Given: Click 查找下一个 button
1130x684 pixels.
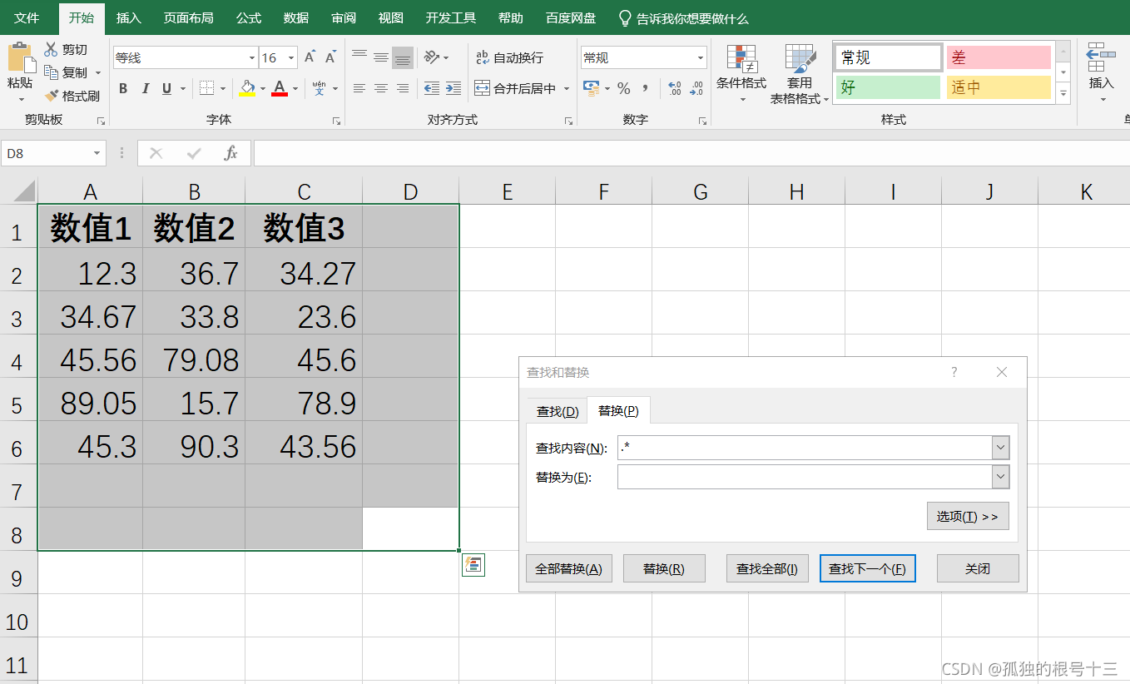Looking at the screenshot, I should click(868, 569).
